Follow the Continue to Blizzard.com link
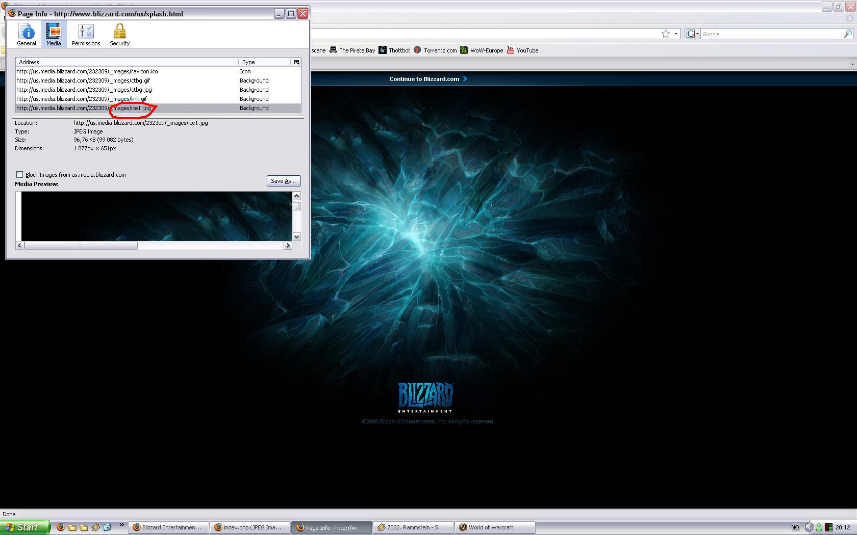This screenshot has width=857, height=535. (428, 79)
